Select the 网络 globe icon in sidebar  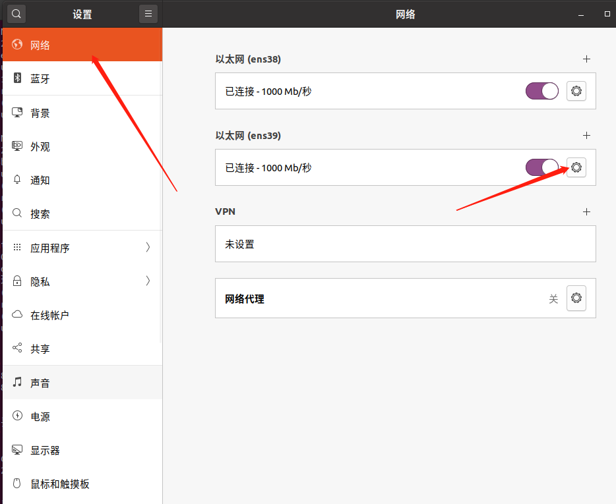17,44
